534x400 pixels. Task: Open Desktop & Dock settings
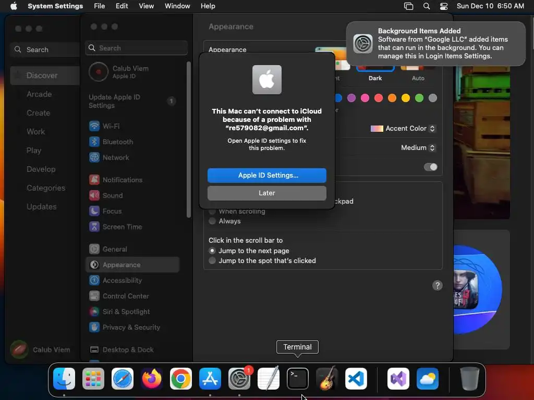tap(133, 350)
